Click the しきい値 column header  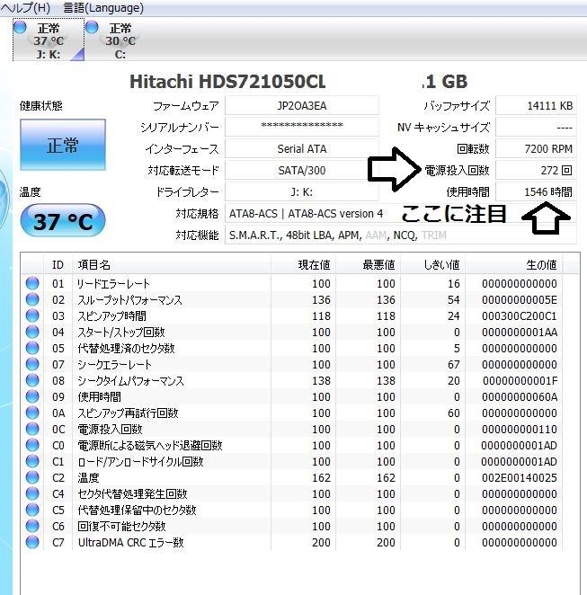click(433, 264)
